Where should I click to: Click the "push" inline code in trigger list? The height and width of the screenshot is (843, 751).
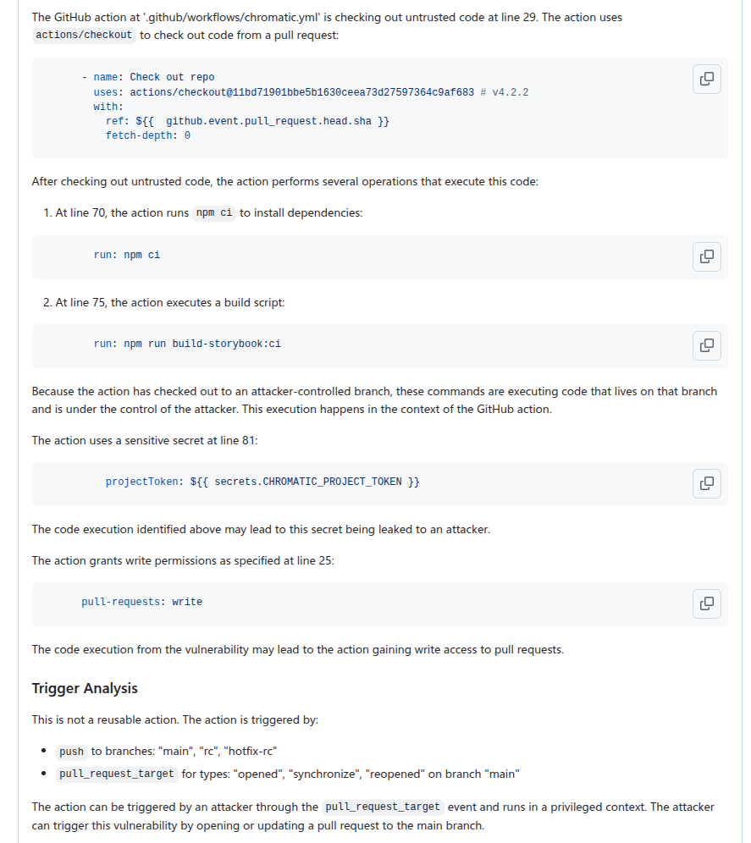72,752
